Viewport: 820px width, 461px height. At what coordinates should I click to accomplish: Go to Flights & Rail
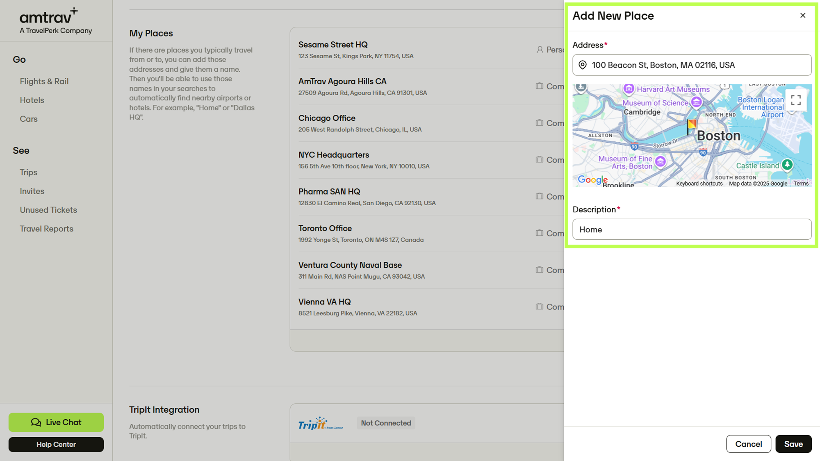pyautogui.click(x=44, y=81)
